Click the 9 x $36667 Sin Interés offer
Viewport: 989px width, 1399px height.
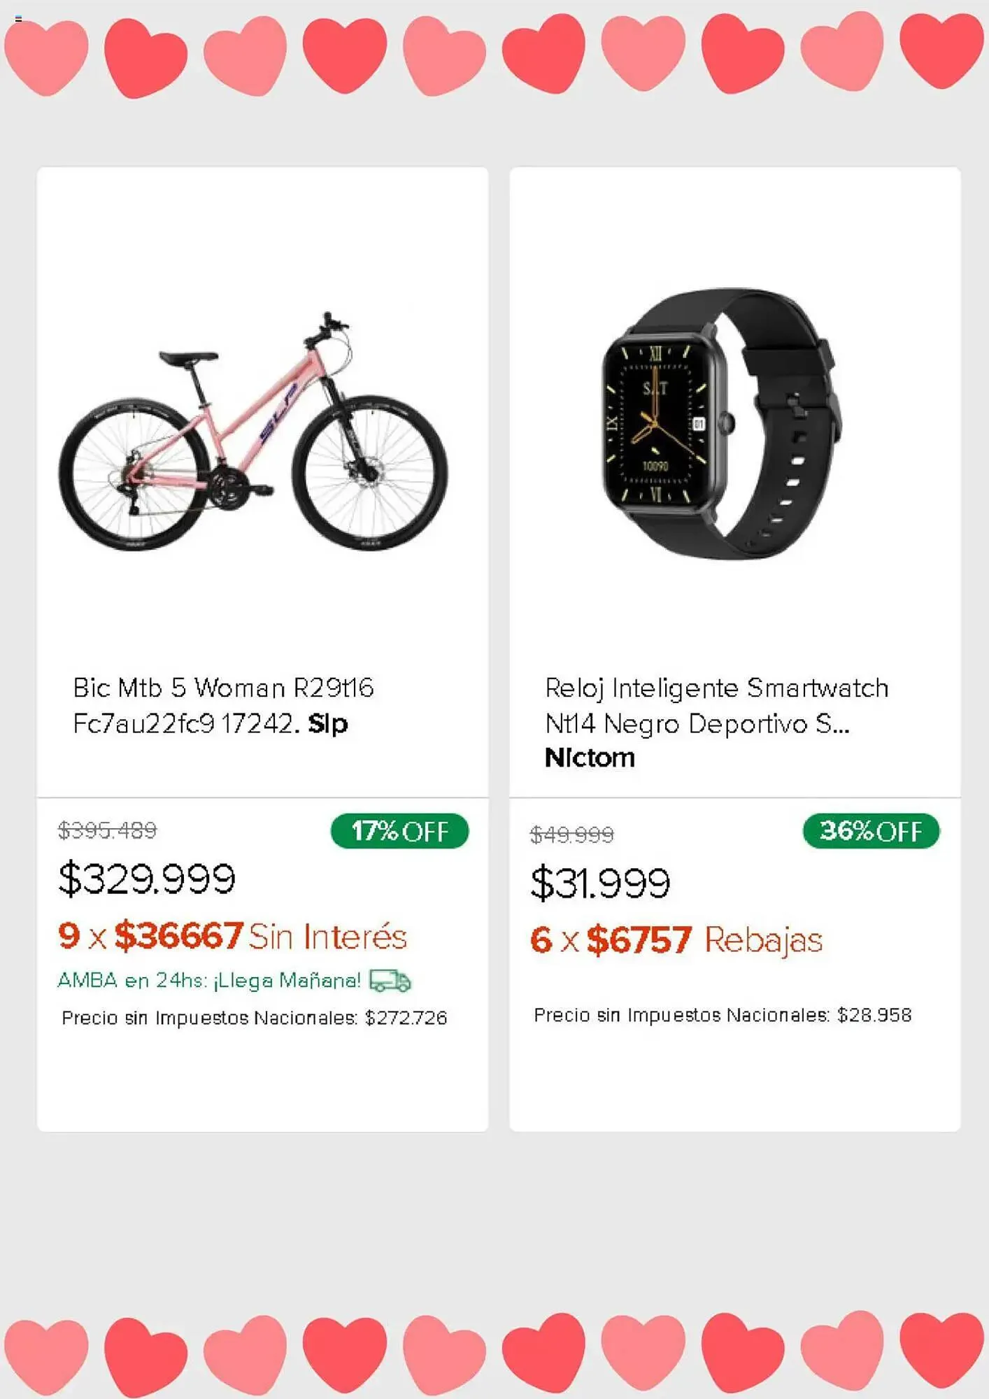(x=232, y=936)
